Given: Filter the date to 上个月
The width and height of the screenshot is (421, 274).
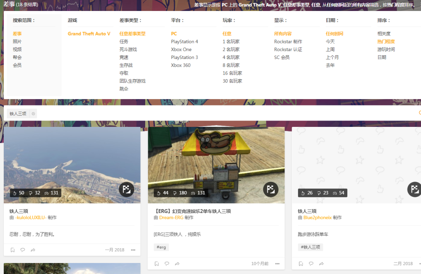Looking at the screenshot, I should (x=332, y=57).
